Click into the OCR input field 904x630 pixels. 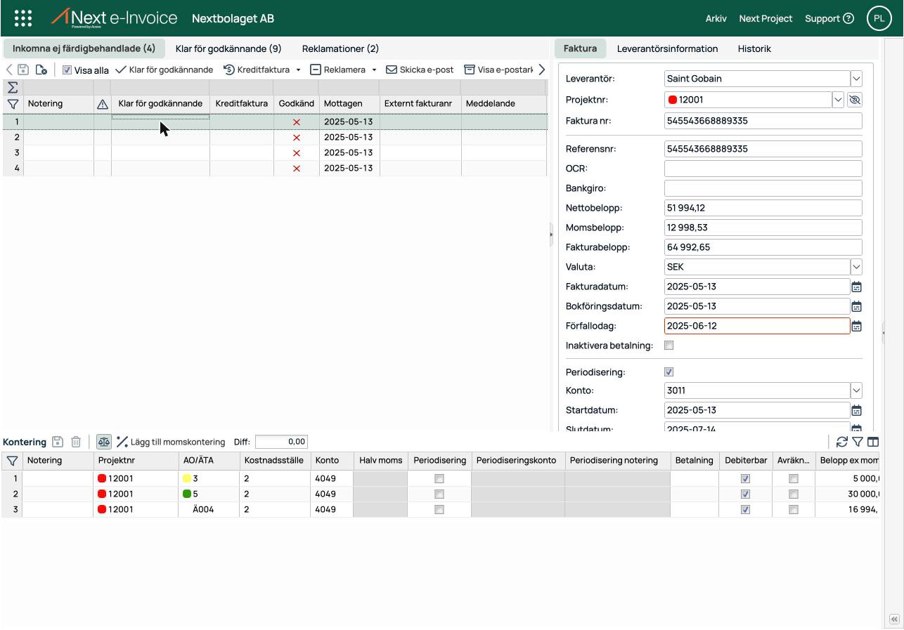tap(763, 169)
